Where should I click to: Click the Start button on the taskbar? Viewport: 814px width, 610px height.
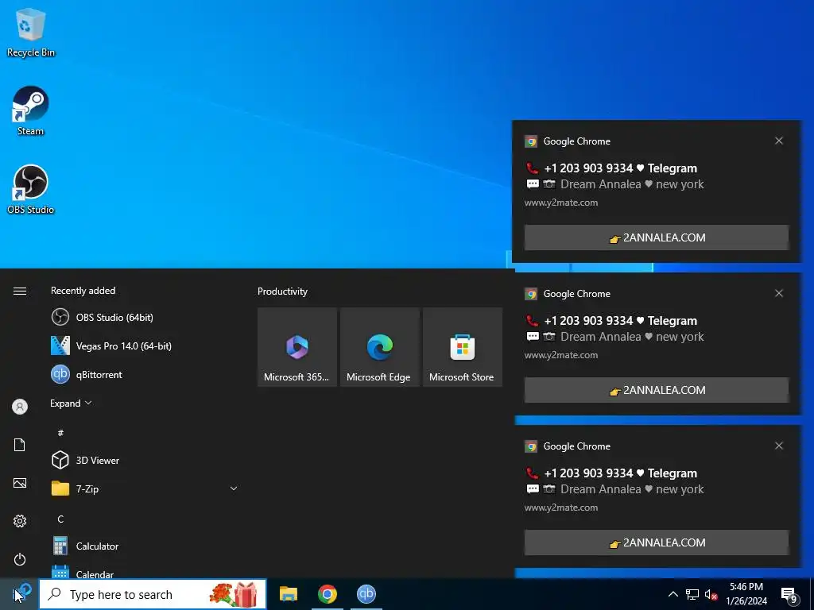(x=19, y=594)
